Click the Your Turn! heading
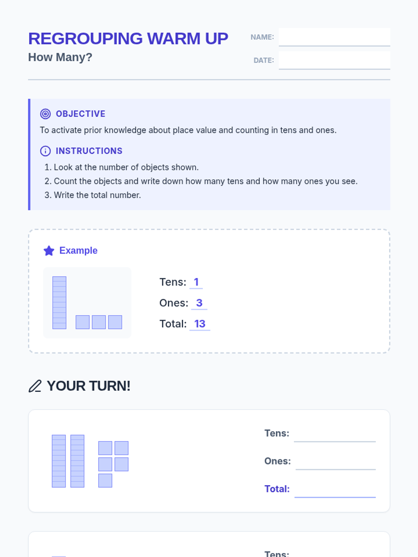The width and height of the screenshot is (418, 557). 88,386
